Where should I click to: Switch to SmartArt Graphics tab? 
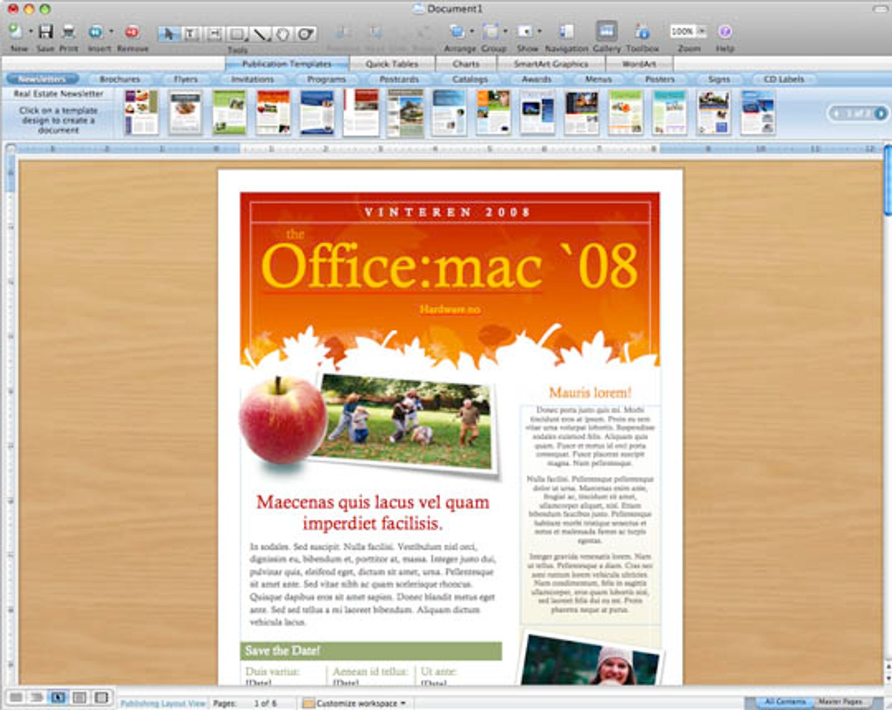(x=551, y=64)
